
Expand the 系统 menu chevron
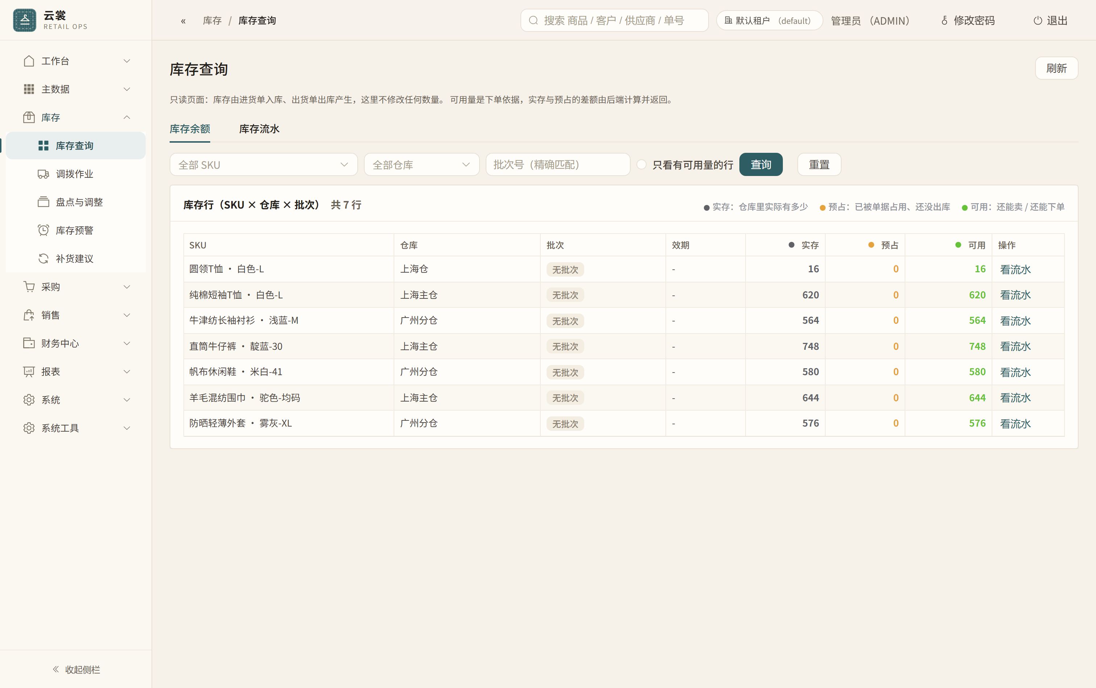(x=127, y=400)
